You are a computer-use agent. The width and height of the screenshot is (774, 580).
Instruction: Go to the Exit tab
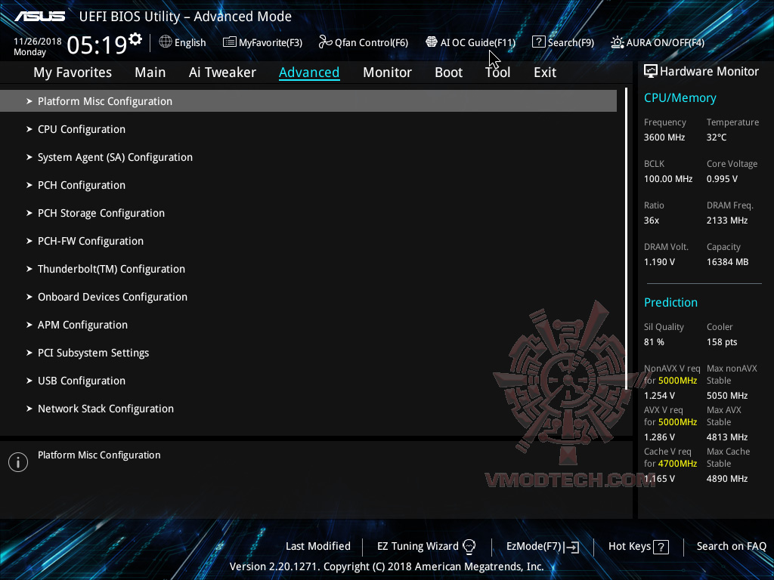click(545, 72)
